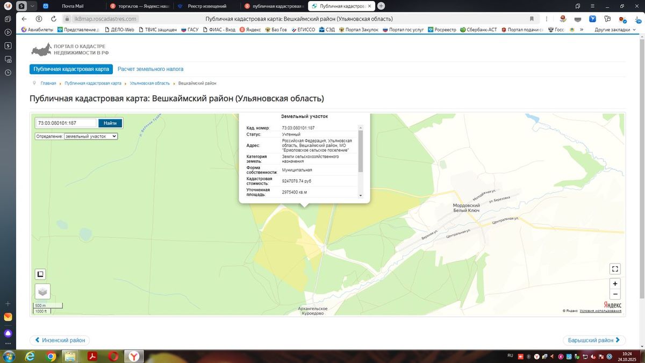The height and width of the screenshot is (363, 645).
Task: Click the square selection tool on map
Action: [40, 274]
